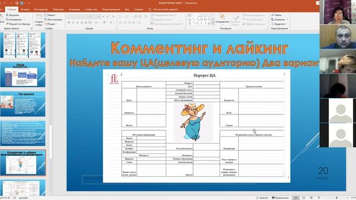
Task: Align text left in Абзац group
Action: [121, 22]
